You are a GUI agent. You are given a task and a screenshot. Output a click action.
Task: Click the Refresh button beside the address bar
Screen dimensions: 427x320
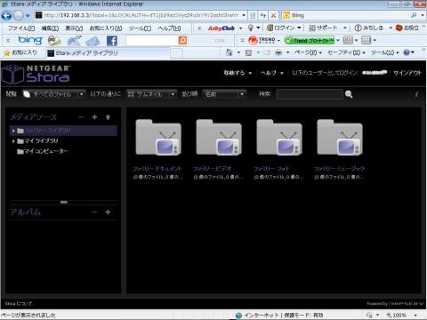(x=263, y=15)
